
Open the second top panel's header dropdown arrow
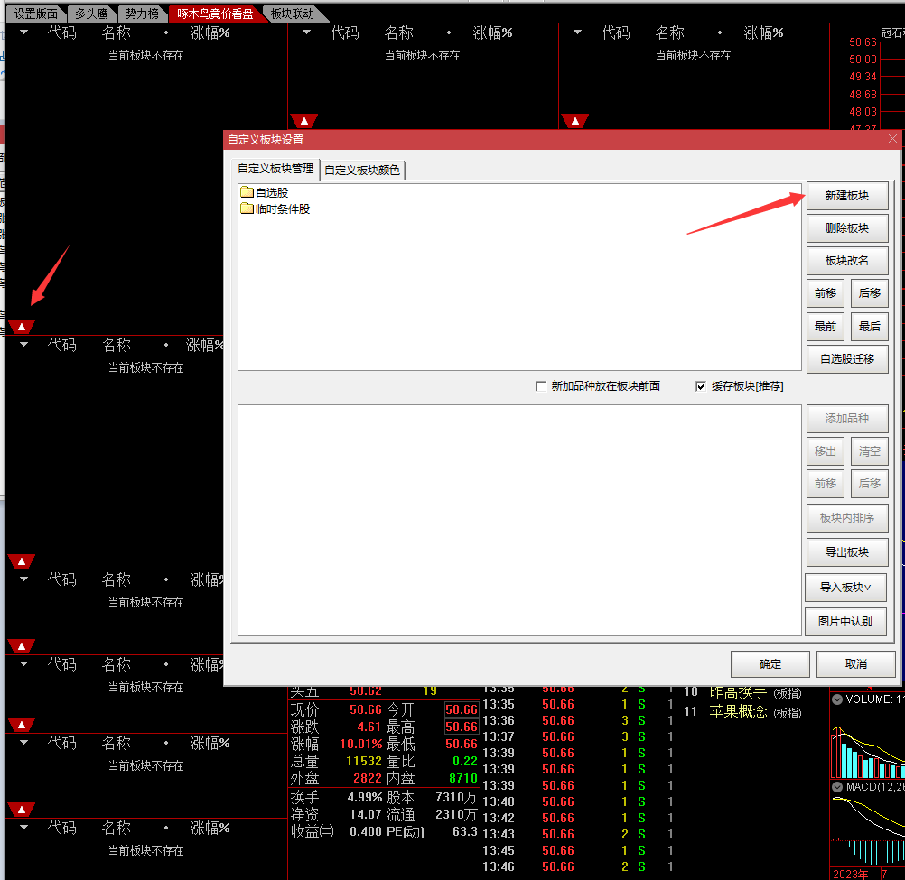pyautogui.click(x=306, y=32)
